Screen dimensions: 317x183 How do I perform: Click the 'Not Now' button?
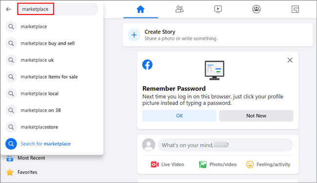[256, 116]
